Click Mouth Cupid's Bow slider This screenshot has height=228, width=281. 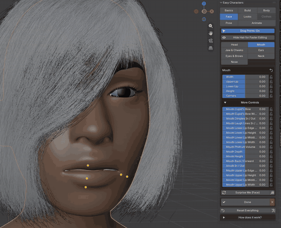coord(245,109)
